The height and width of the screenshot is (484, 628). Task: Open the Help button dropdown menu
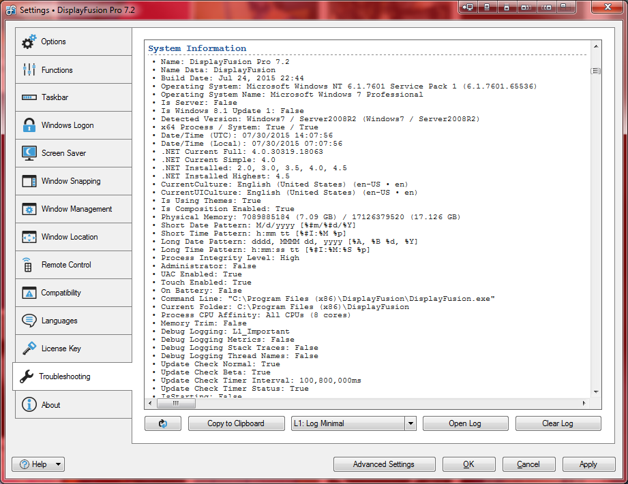point(58,464)
